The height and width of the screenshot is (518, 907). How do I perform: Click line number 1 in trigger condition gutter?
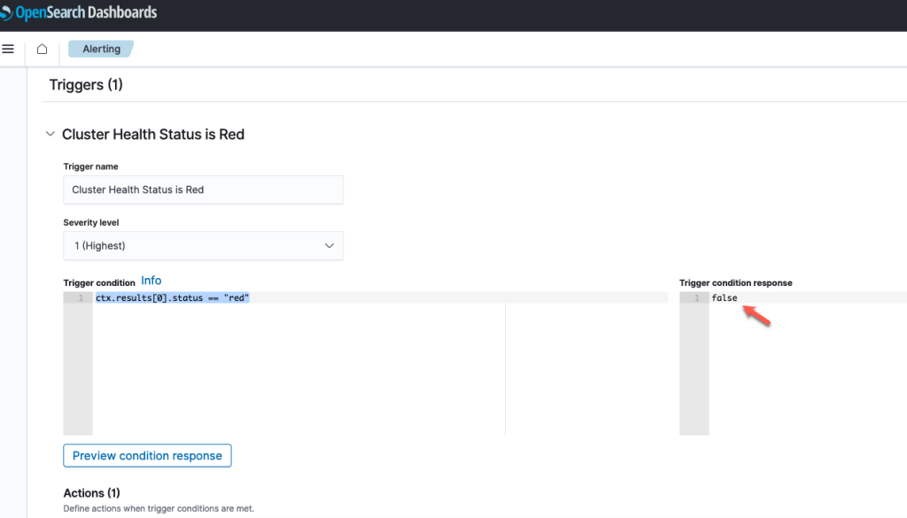(x=81, y=298)
